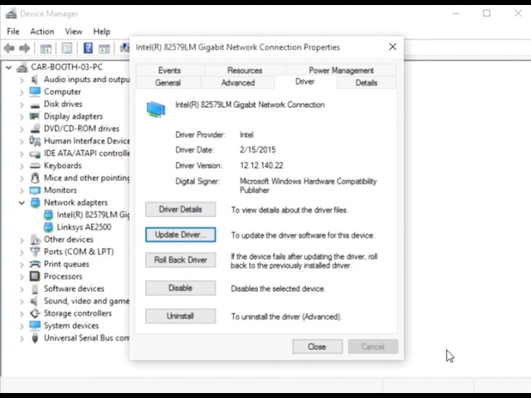Image resolution: width=531 pixels, height=398 pixels.
Task: Expand the Processors node arrow
Action: coord(22,276)
